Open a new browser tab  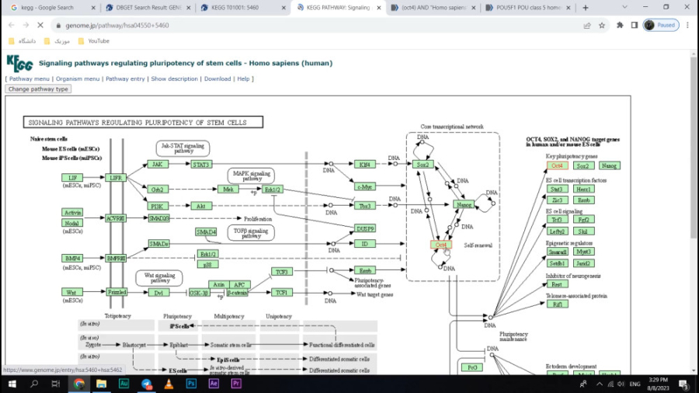coord(586,8)
